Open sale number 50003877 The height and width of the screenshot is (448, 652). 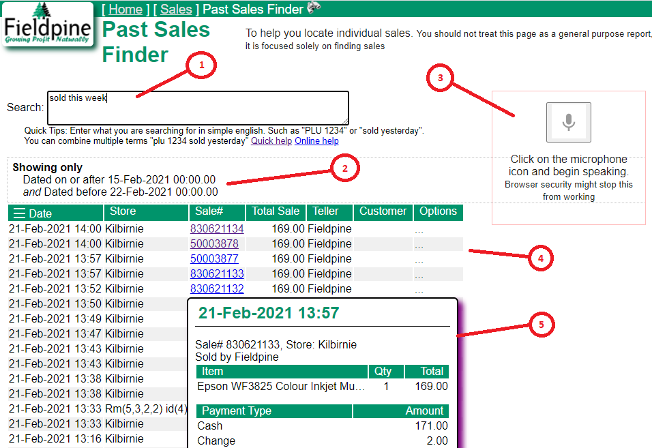click(215, 258)
